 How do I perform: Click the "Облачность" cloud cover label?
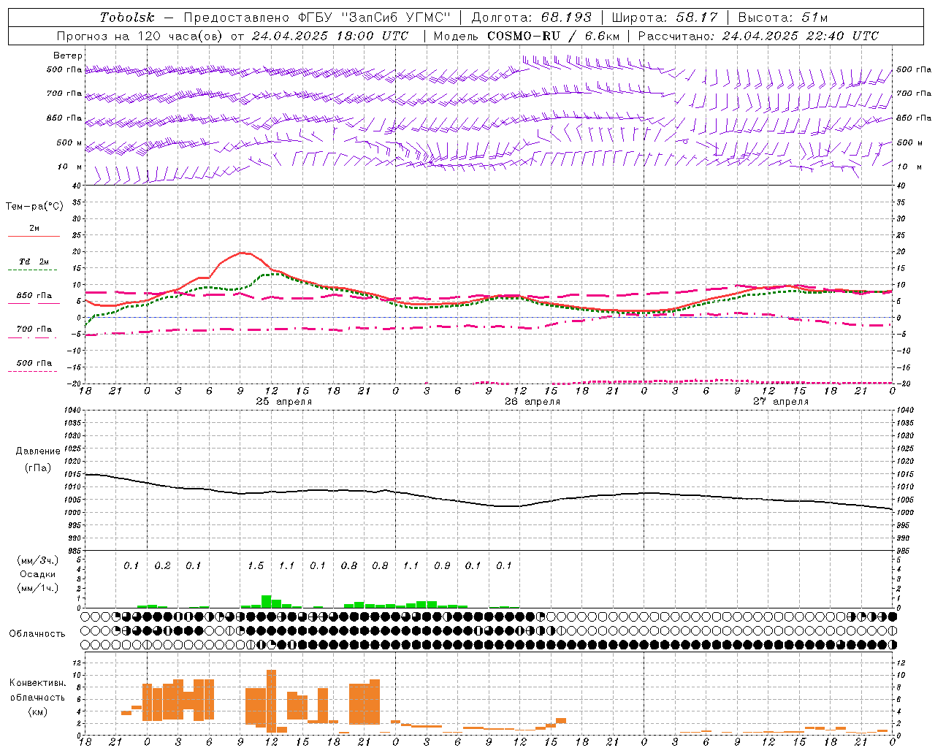click(37, 634)
